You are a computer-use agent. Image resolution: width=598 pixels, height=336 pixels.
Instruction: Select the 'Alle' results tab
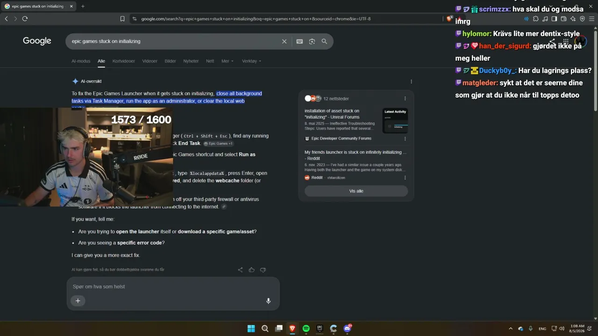(101, 61)
